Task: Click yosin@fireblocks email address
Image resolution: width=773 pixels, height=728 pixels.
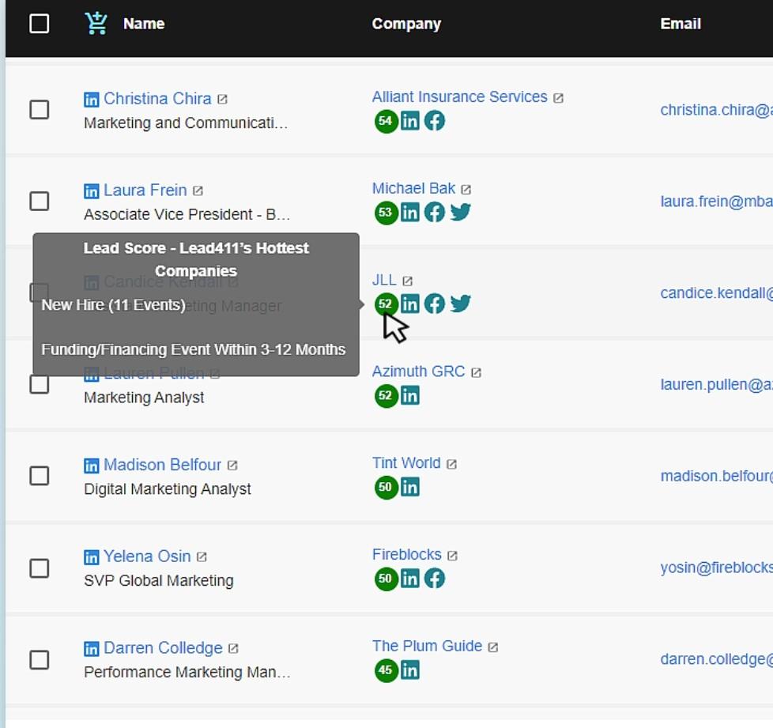Action: coord(716,568)
